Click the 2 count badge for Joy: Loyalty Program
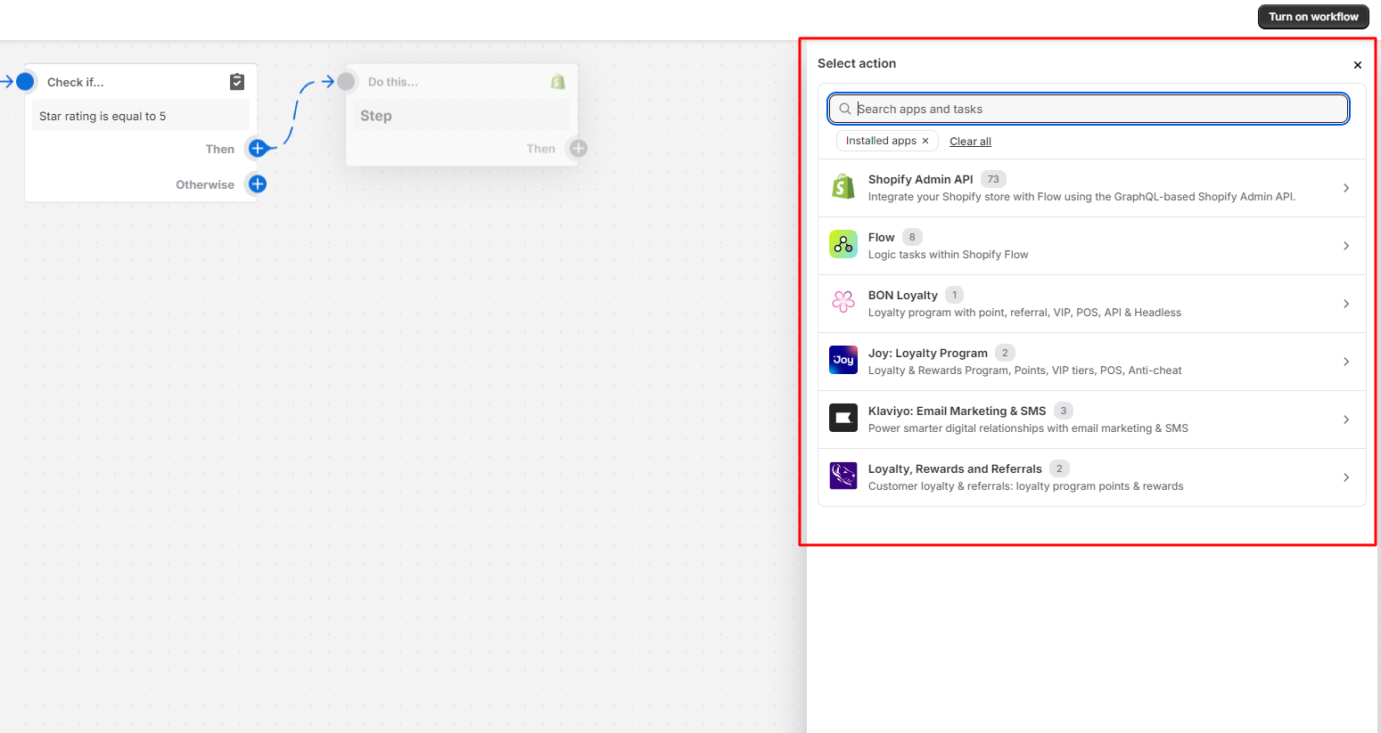 coord(1005,353)
